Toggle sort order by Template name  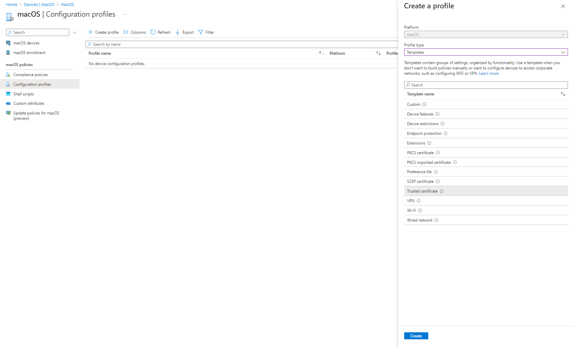tap(563, 94)
